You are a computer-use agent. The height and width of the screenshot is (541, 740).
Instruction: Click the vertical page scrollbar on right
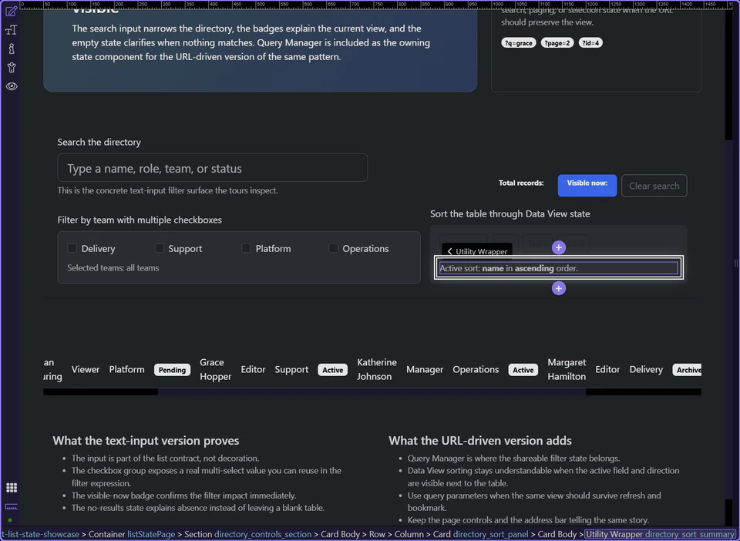(x=729, y=268)
